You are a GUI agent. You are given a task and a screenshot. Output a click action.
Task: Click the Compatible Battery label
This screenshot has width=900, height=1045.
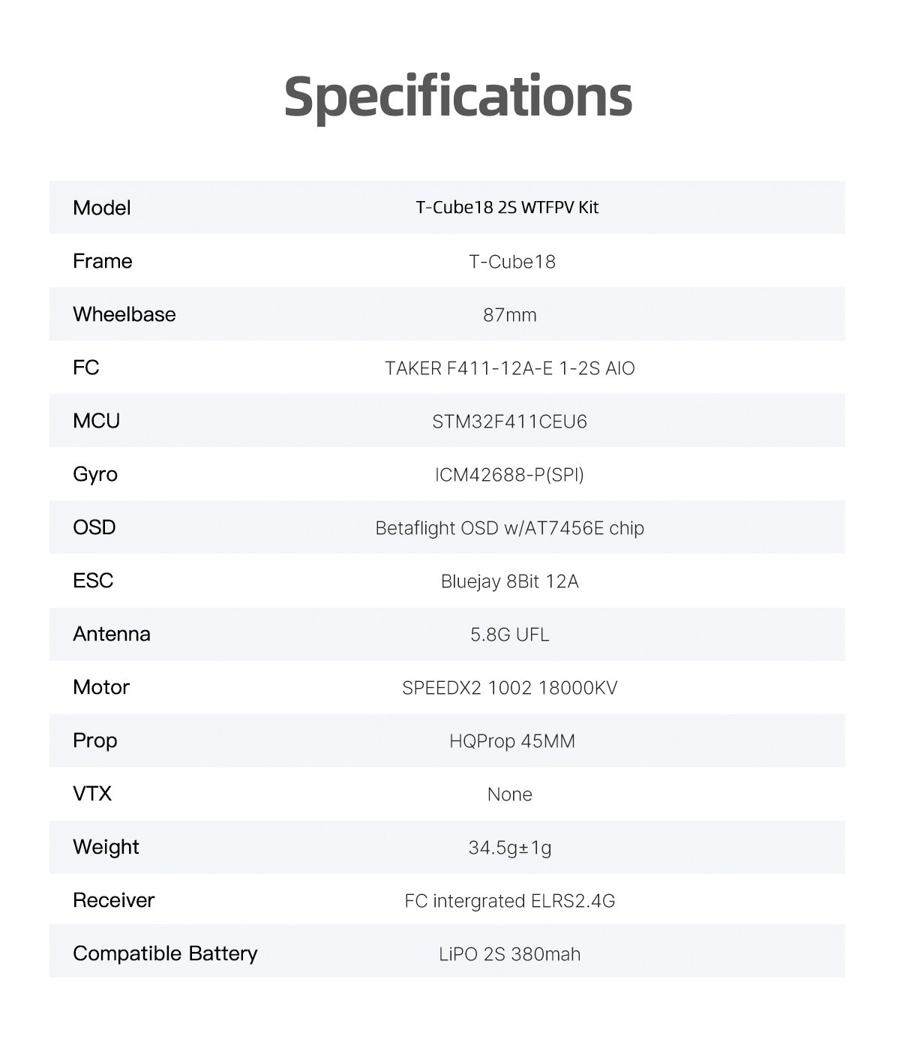[165, 953]
